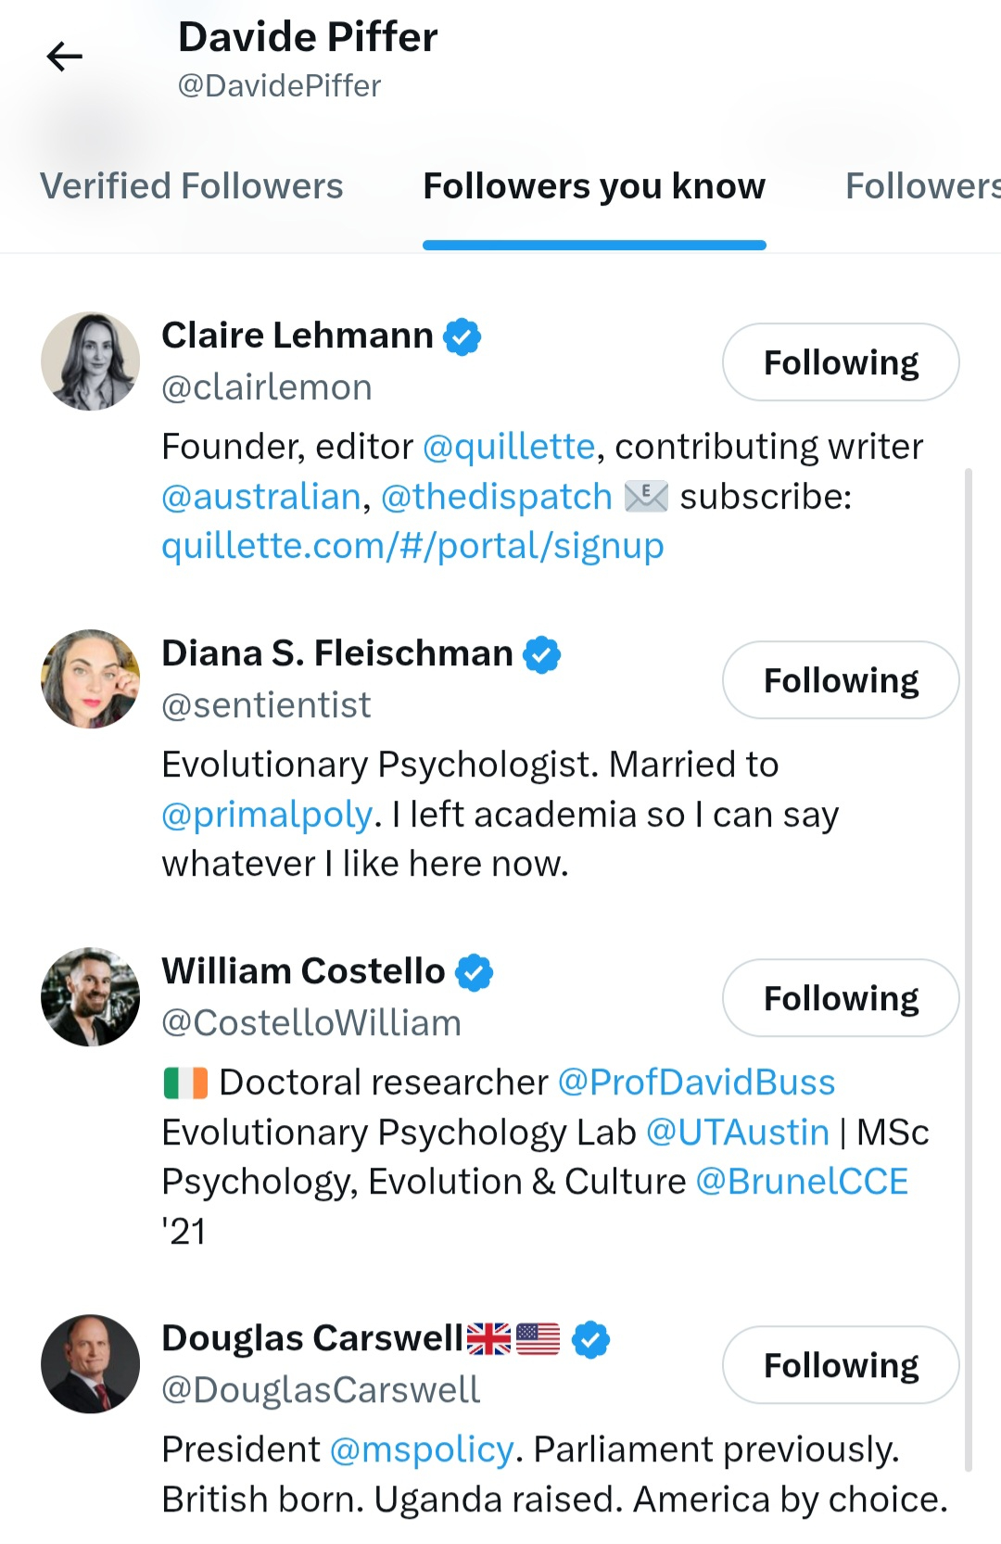Open Diana S. Fleischman's avatar

pos(91,679)
